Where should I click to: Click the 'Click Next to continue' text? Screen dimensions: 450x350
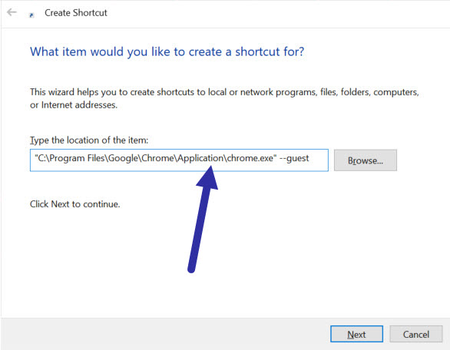[x=75, y=204]
